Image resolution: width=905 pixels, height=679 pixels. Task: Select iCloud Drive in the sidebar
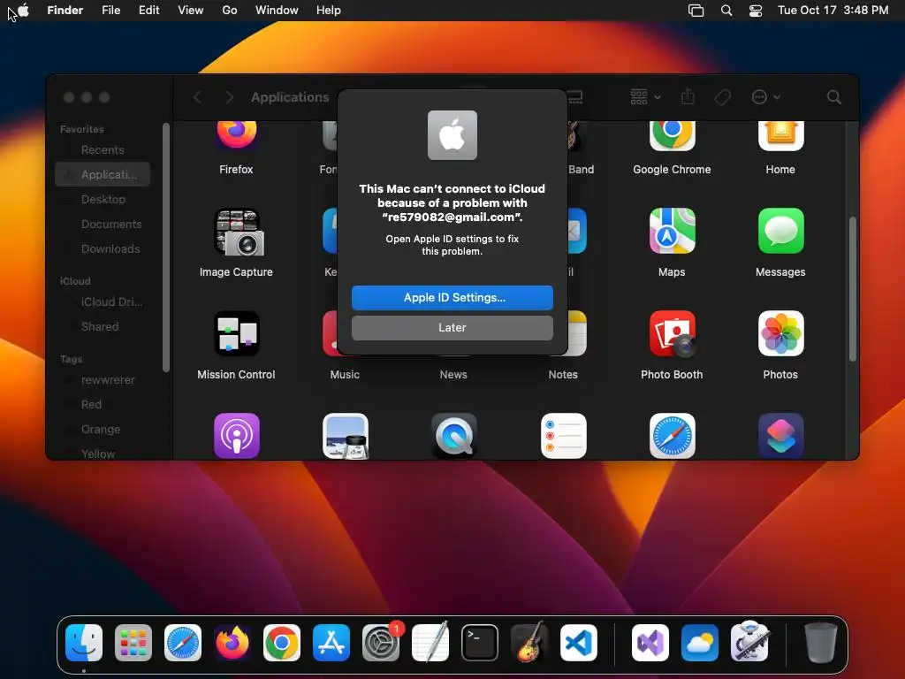[103, 302]
